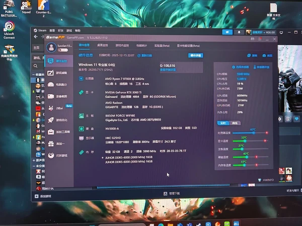The width and height of the screenshot is (302, 226).
Task: Click Steam manage downloads button
Action: tap(172, 193)
